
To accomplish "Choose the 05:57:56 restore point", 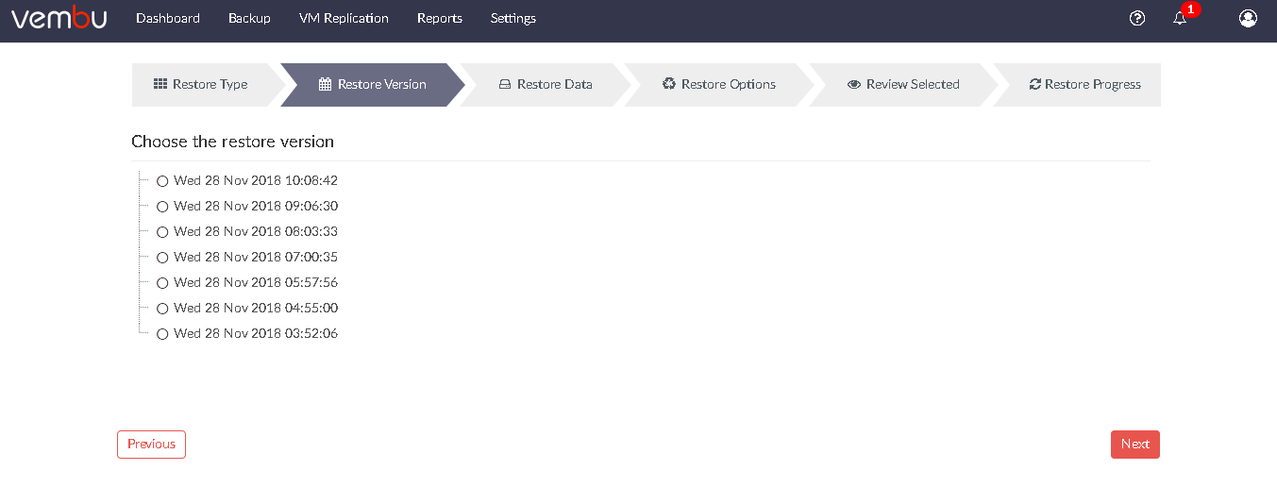I will (x=162, y=283).
